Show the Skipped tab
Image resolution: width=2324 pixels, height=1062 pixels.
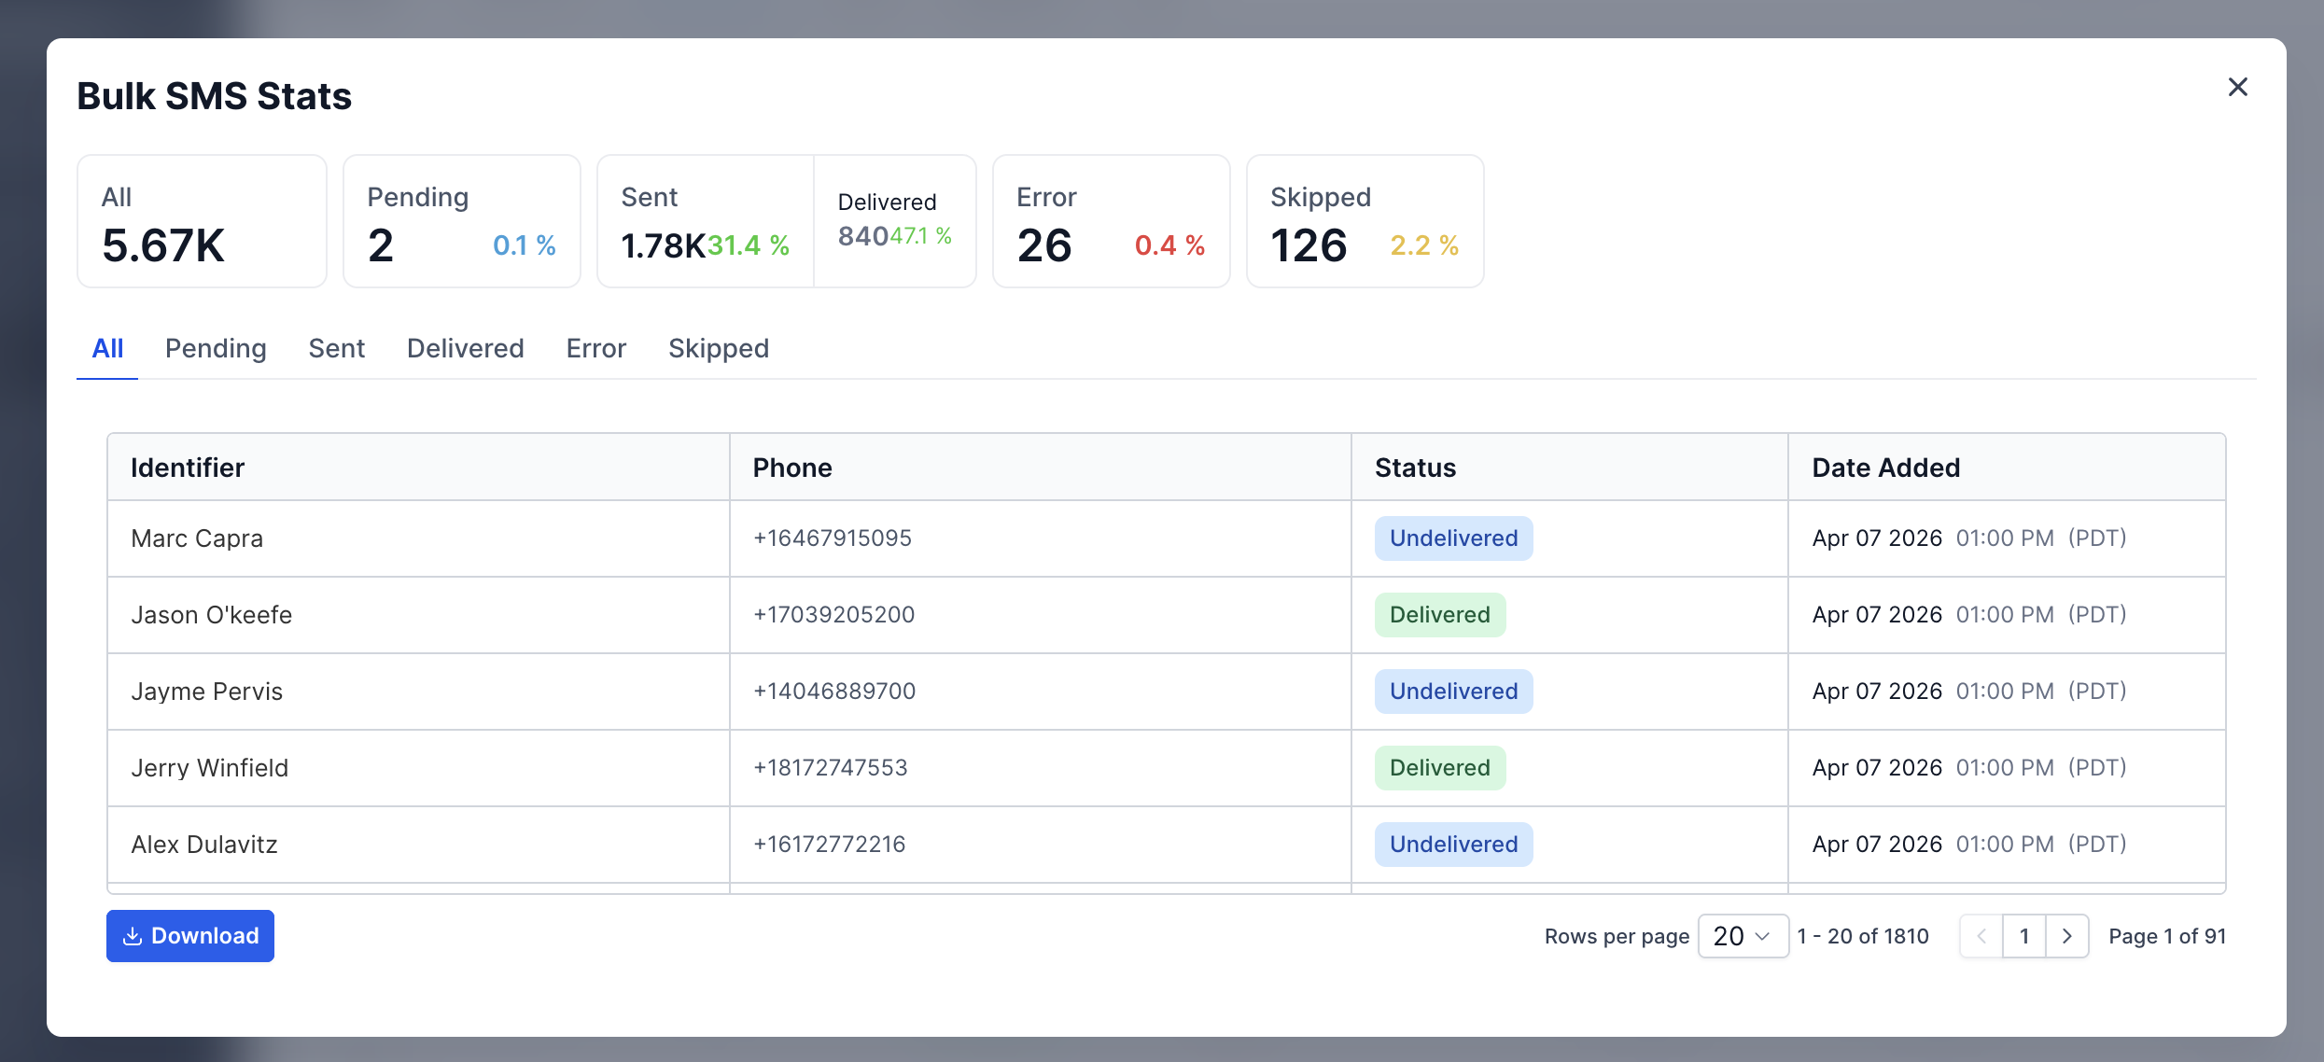[718, 348]
